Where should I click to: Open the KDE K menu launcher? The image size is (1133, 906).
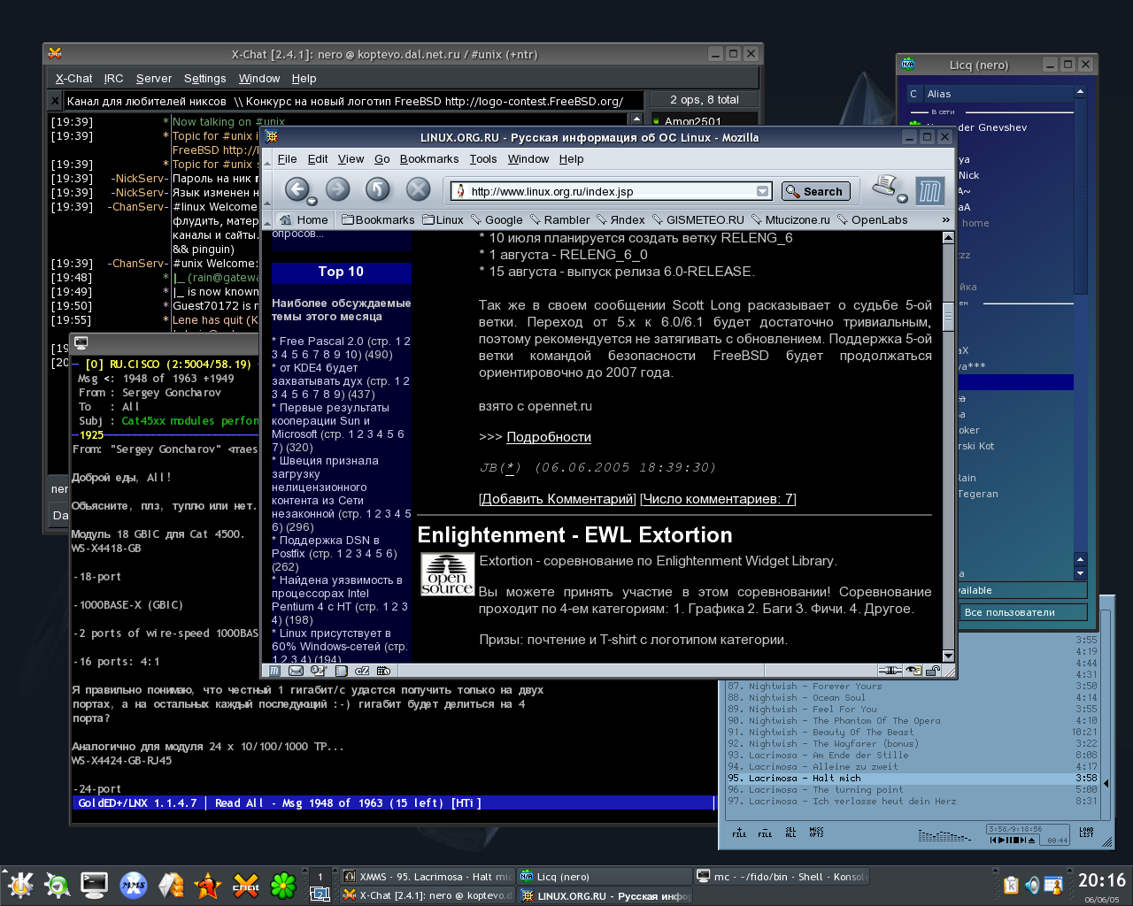pos(20,885)
